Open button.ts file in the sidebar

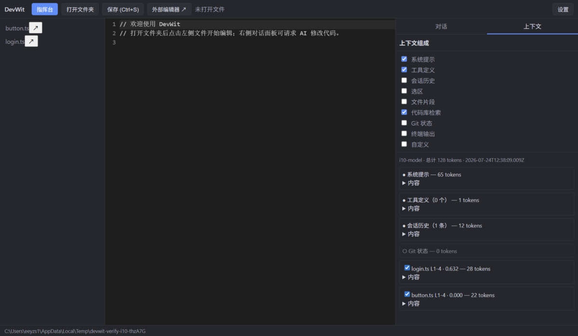(x=17, y=28)
